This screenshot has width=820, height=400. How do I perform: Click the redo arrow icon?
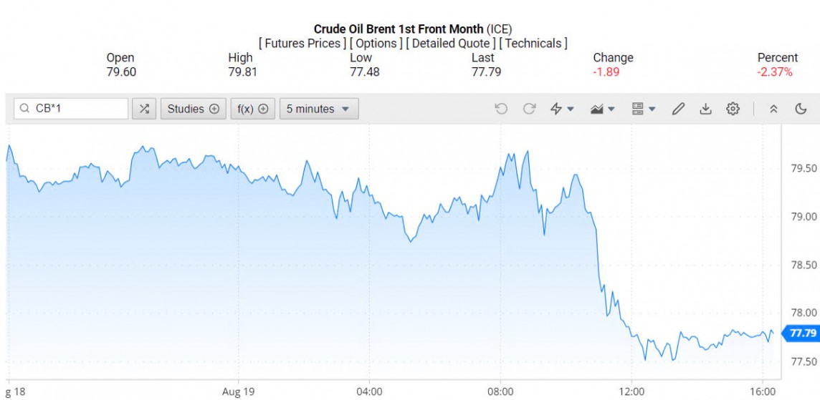530,109
